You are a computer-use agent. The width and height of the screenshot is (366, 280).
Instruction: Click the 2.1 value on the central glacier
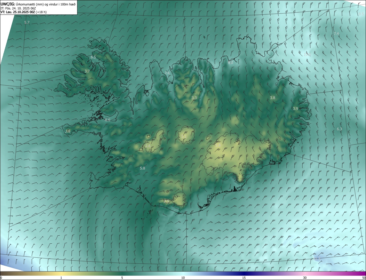pyautogui.click(x=184, y=137)
